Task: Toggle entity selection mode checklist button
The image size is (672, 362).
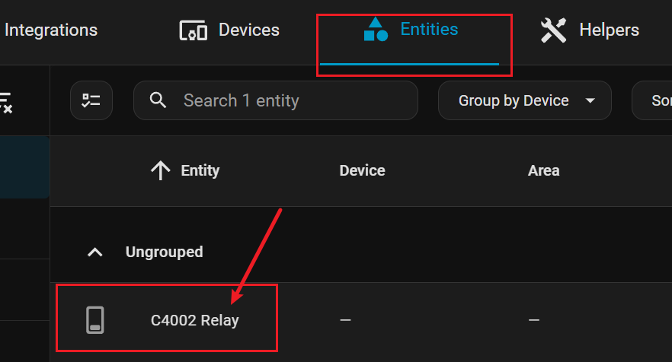Action: pos(91,100)
